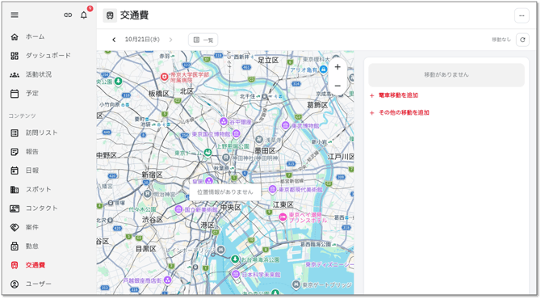Click the 勤怠 clock icon

[15, 246]
